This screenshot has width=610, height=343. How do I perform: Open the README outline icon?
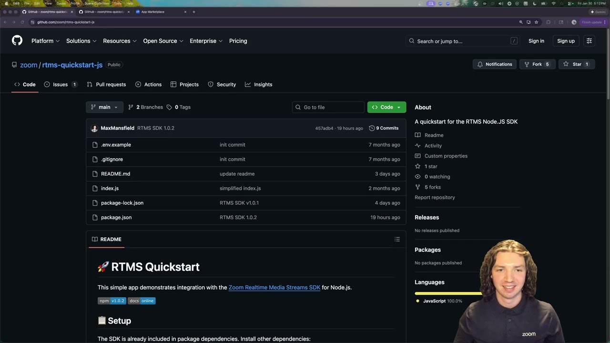pyautogui.click(x=397, y=239)
